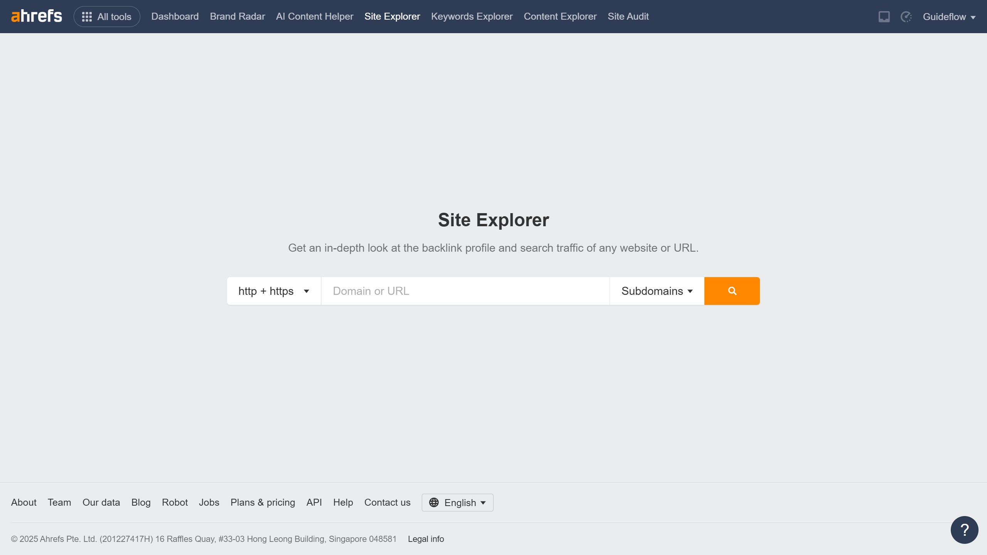Viewport: 987px width, 555px height.
Task: Open the Legal info link
Action: tap(426, 539)
